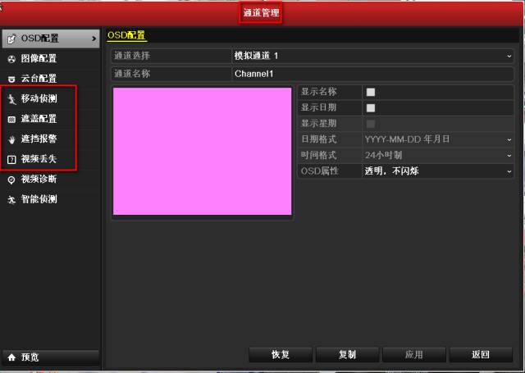Screen dimensions: 525x373
Task: Click the 通道名称 Channel1 text field
Action: click(372, 74)
